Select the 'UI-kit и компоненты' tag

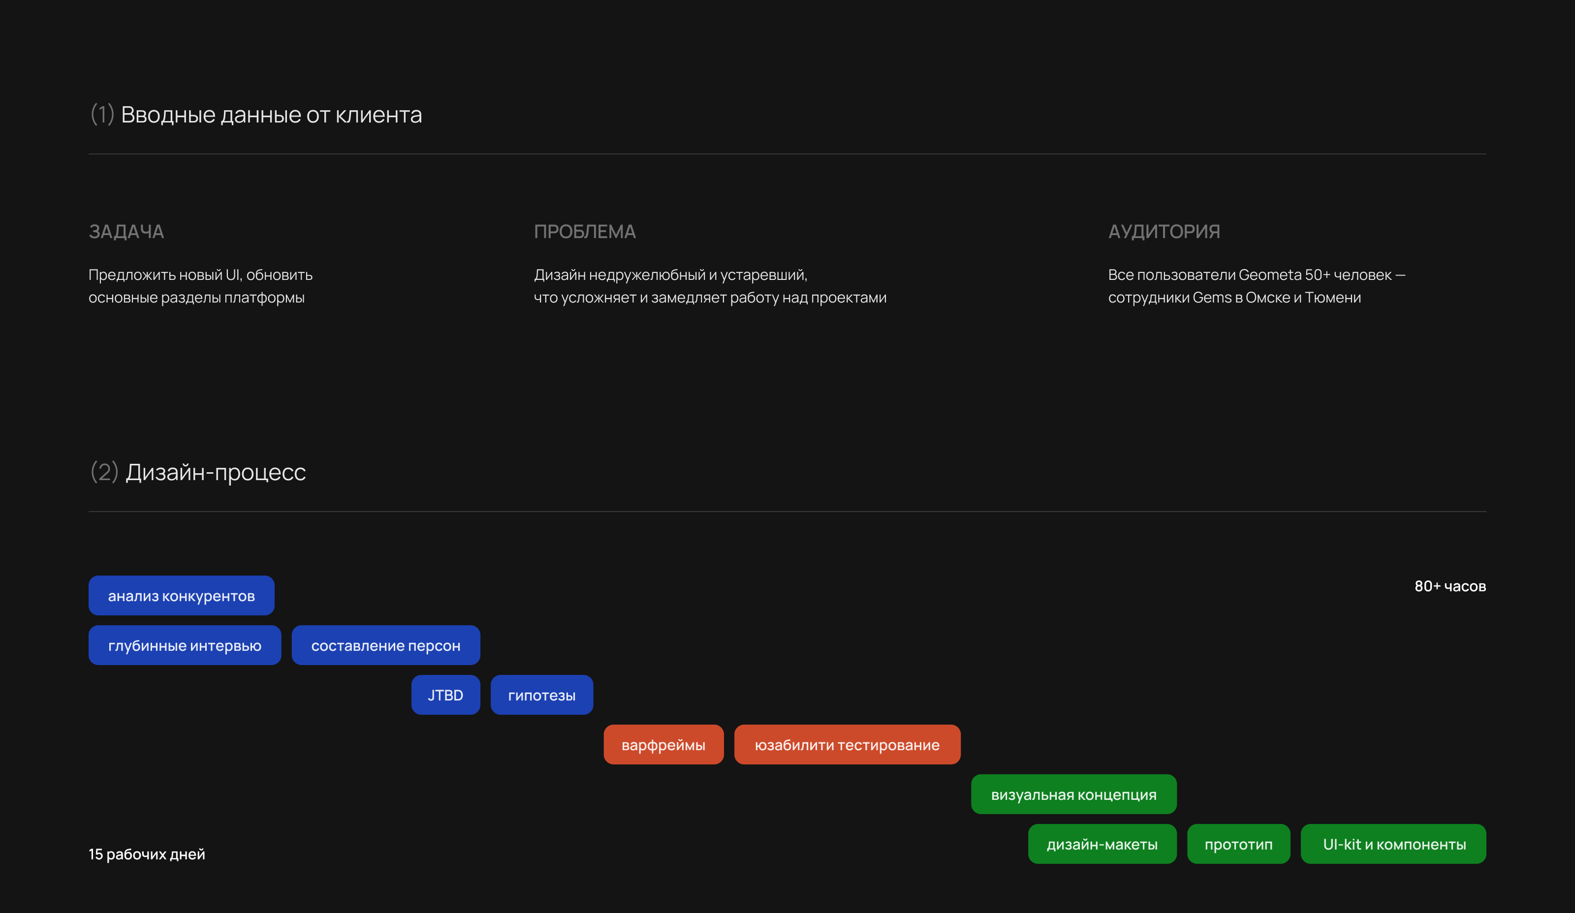pyautogui.click(x=1393, y=844)
